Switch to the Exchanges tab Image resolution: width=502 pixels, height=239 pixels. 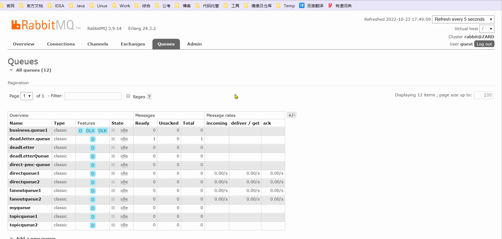click(133, 44)
